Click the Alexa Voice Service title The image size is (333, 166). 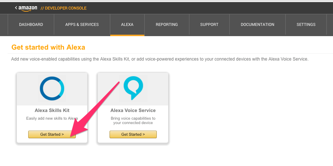coord(133,110)
